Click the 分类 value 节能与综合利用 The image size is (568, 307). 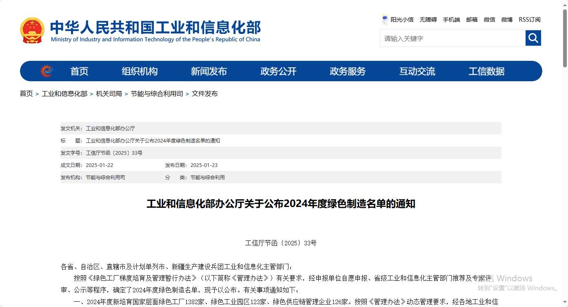click(207, 177)
